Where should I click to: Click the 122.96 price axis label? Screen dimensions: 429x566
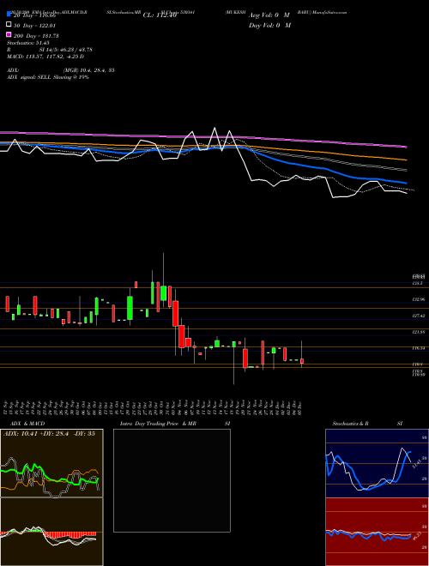point(420,299)
